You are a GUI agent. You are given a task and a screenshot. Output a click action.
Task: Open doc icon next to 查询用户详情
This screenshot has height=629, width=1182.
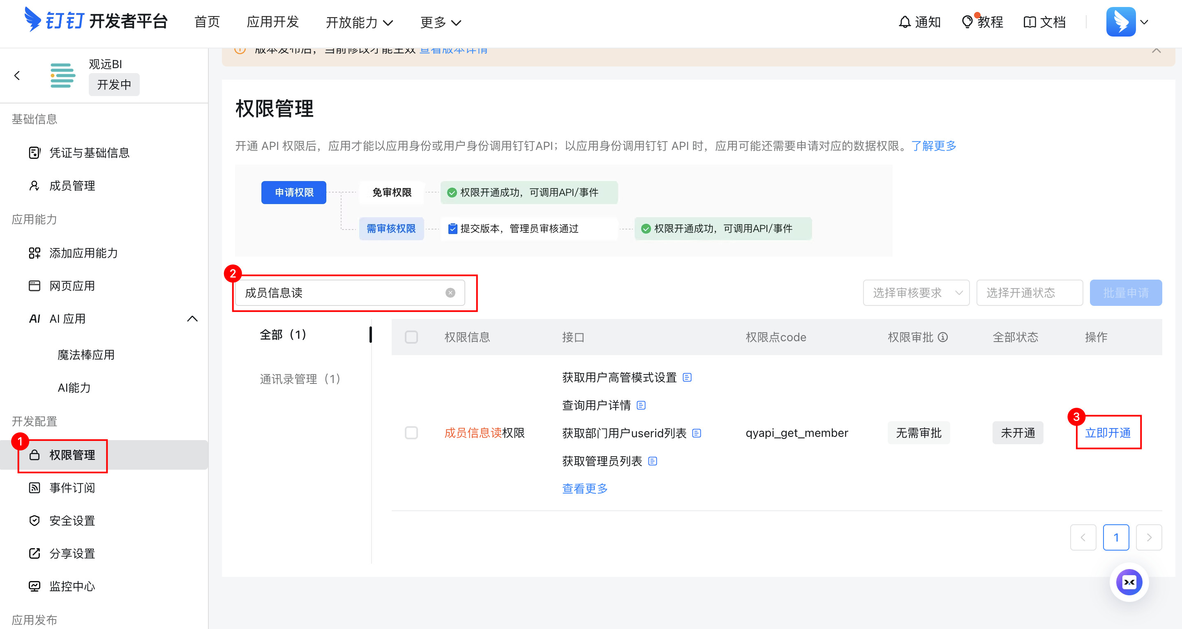click(641, 405)
